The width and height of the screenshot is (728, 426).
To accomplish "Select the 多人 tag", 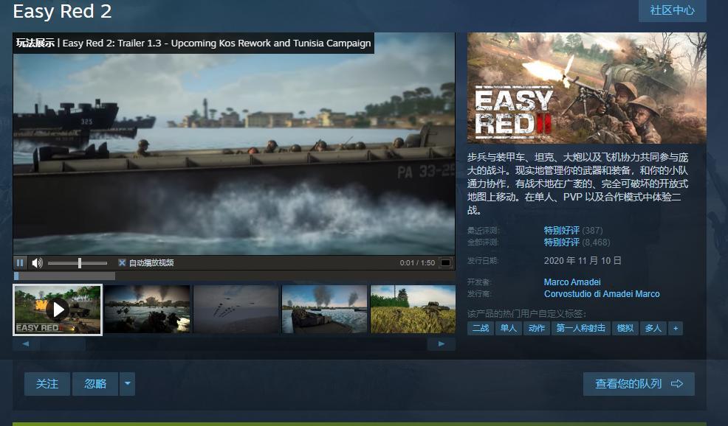I will (653, 328).
